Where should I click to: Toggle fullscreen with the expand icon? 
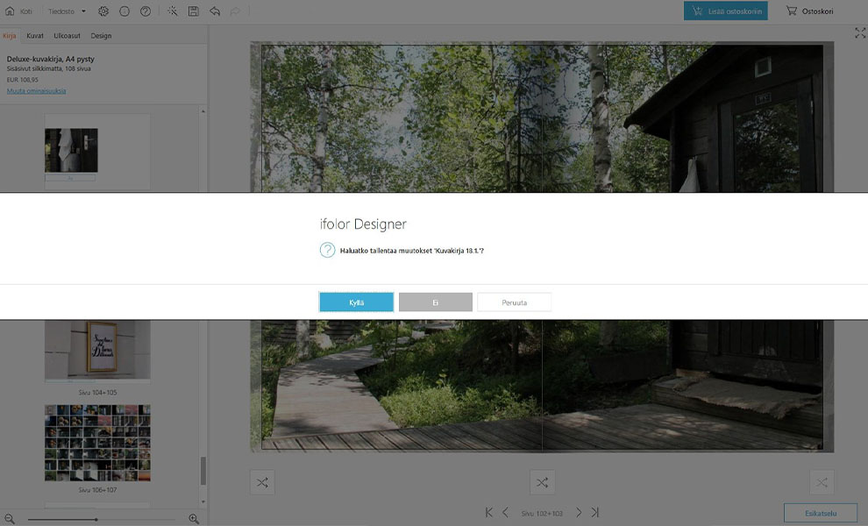pos(859,32)
